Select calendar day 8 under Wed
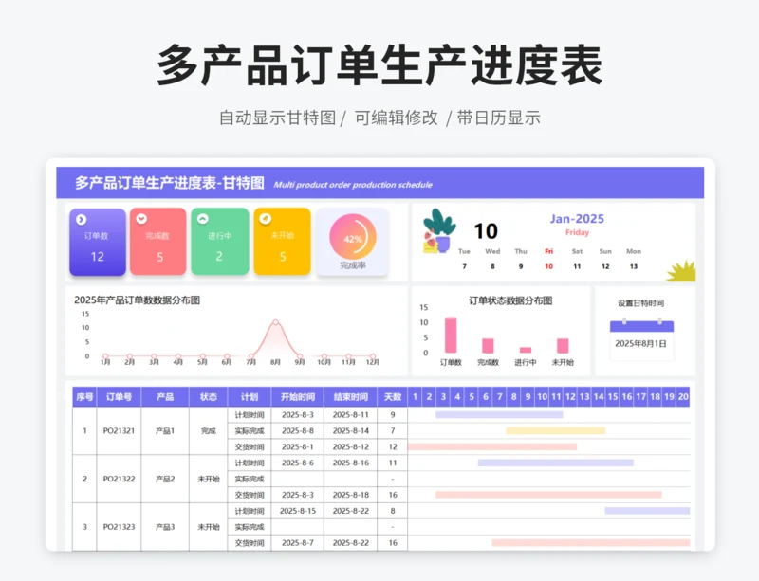This screenshot has height=581, width=759. [492, 266]
